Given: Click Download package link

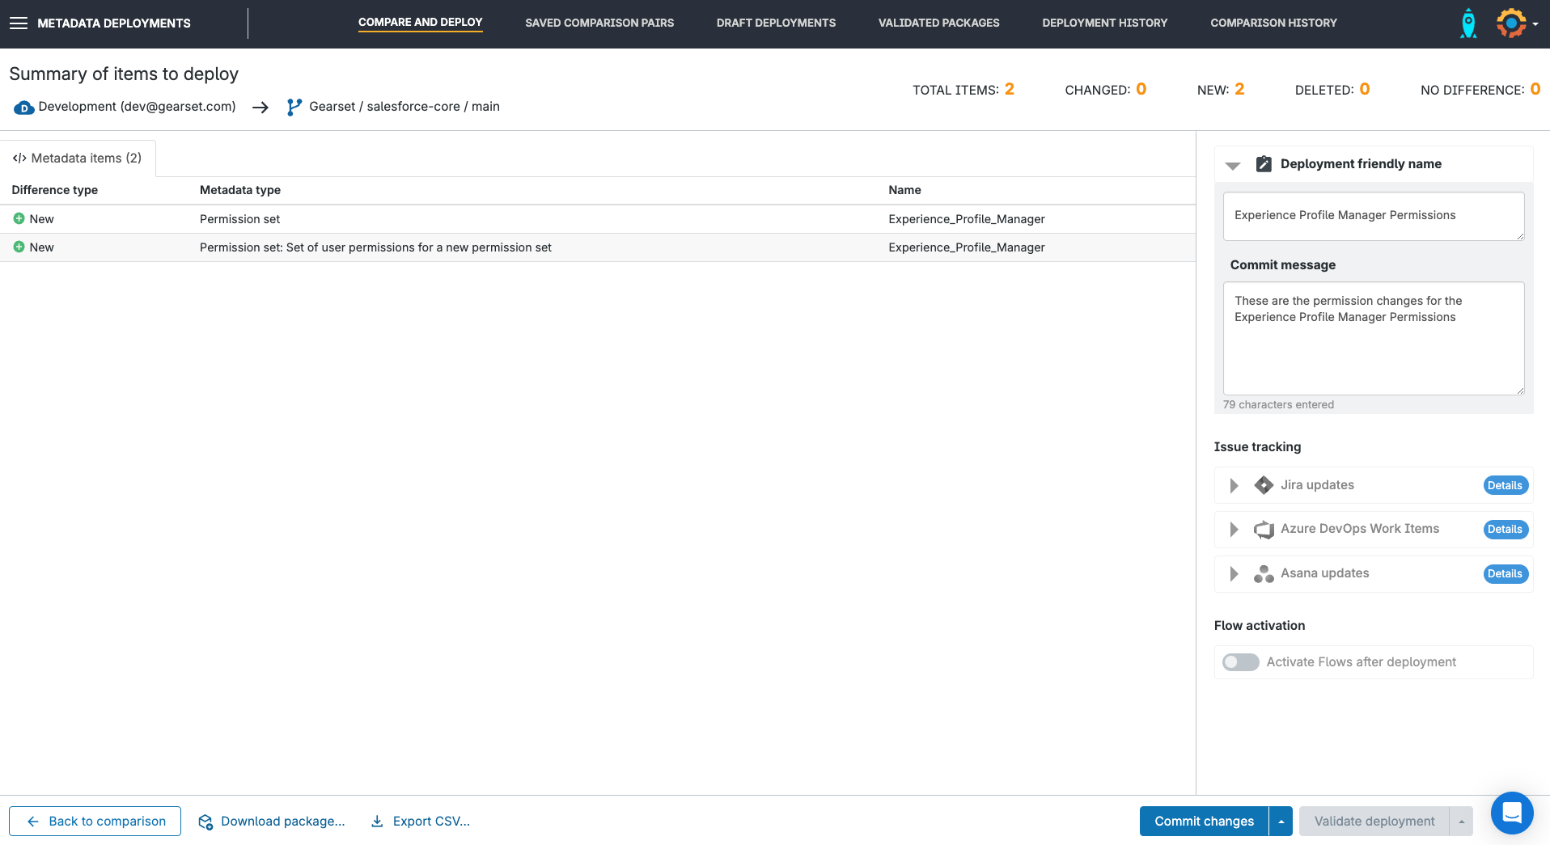Looking at the screenshot, I should 272,822.
